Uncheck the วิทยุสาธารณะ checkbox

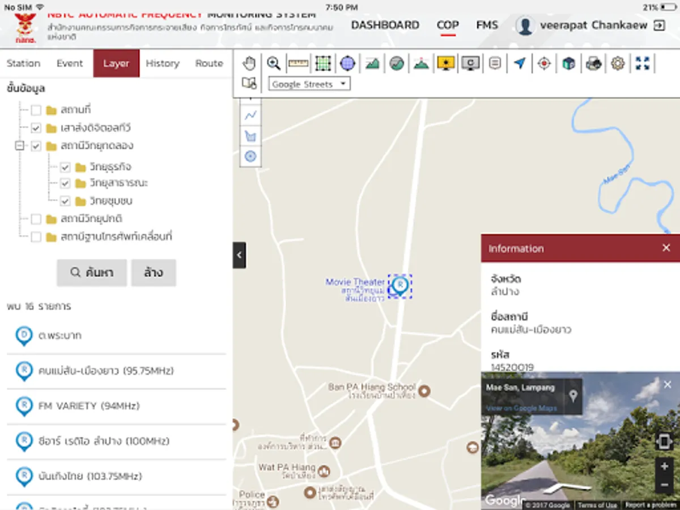point(65,184)
